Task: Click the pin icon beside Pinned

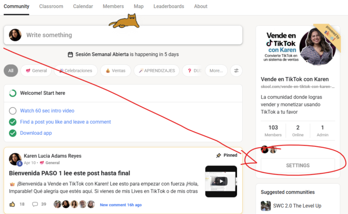Action: click(218, 155)
